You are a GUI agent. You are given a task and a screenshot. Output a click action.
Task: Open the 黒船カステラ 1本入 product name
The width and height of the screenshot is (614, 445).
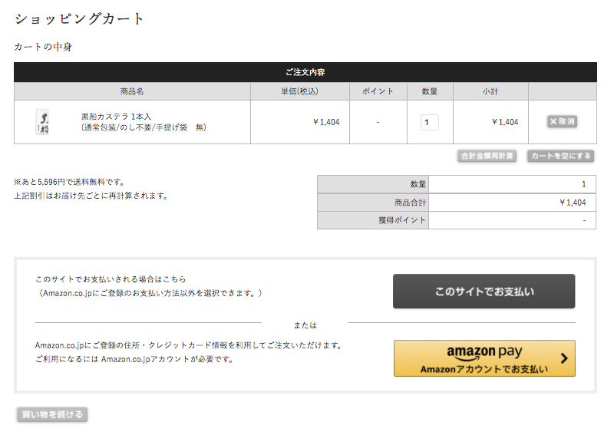[116, 117]
